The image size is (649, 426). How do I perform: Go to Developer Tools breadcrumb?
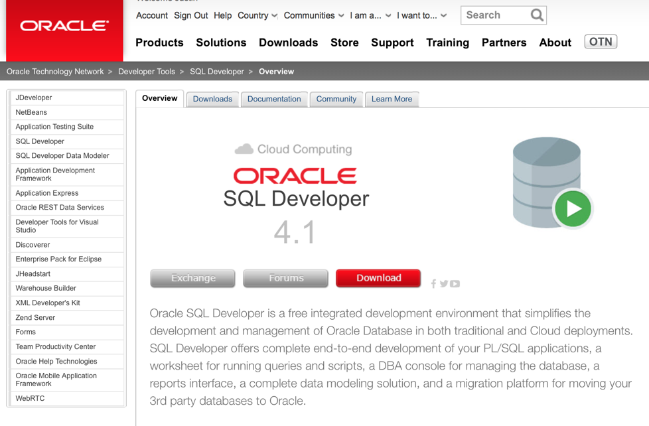[x=147, y=72]
